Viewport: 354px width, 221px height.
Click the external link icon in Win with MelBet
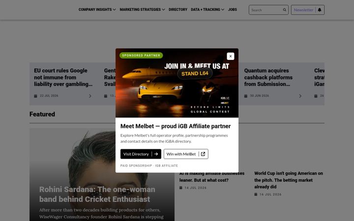(x=203, y=154)
